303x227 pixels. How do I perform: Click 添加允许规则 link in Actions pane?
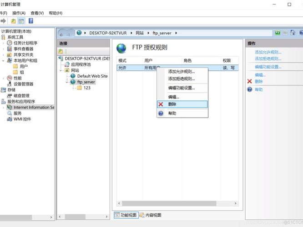pos(268,52)
